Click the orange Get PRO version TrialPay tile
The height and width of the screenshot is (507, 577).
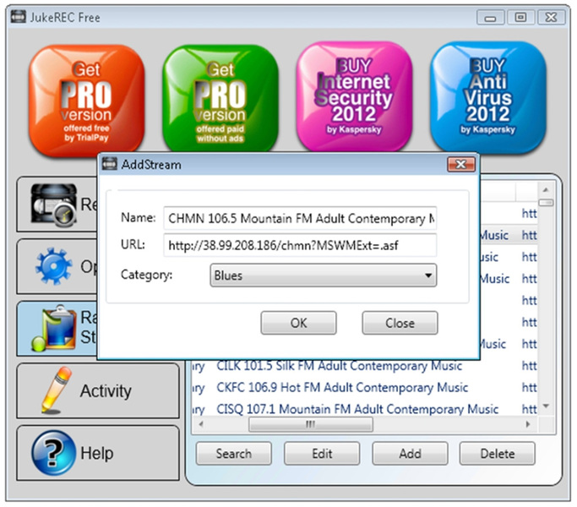[x=86, y=101]
